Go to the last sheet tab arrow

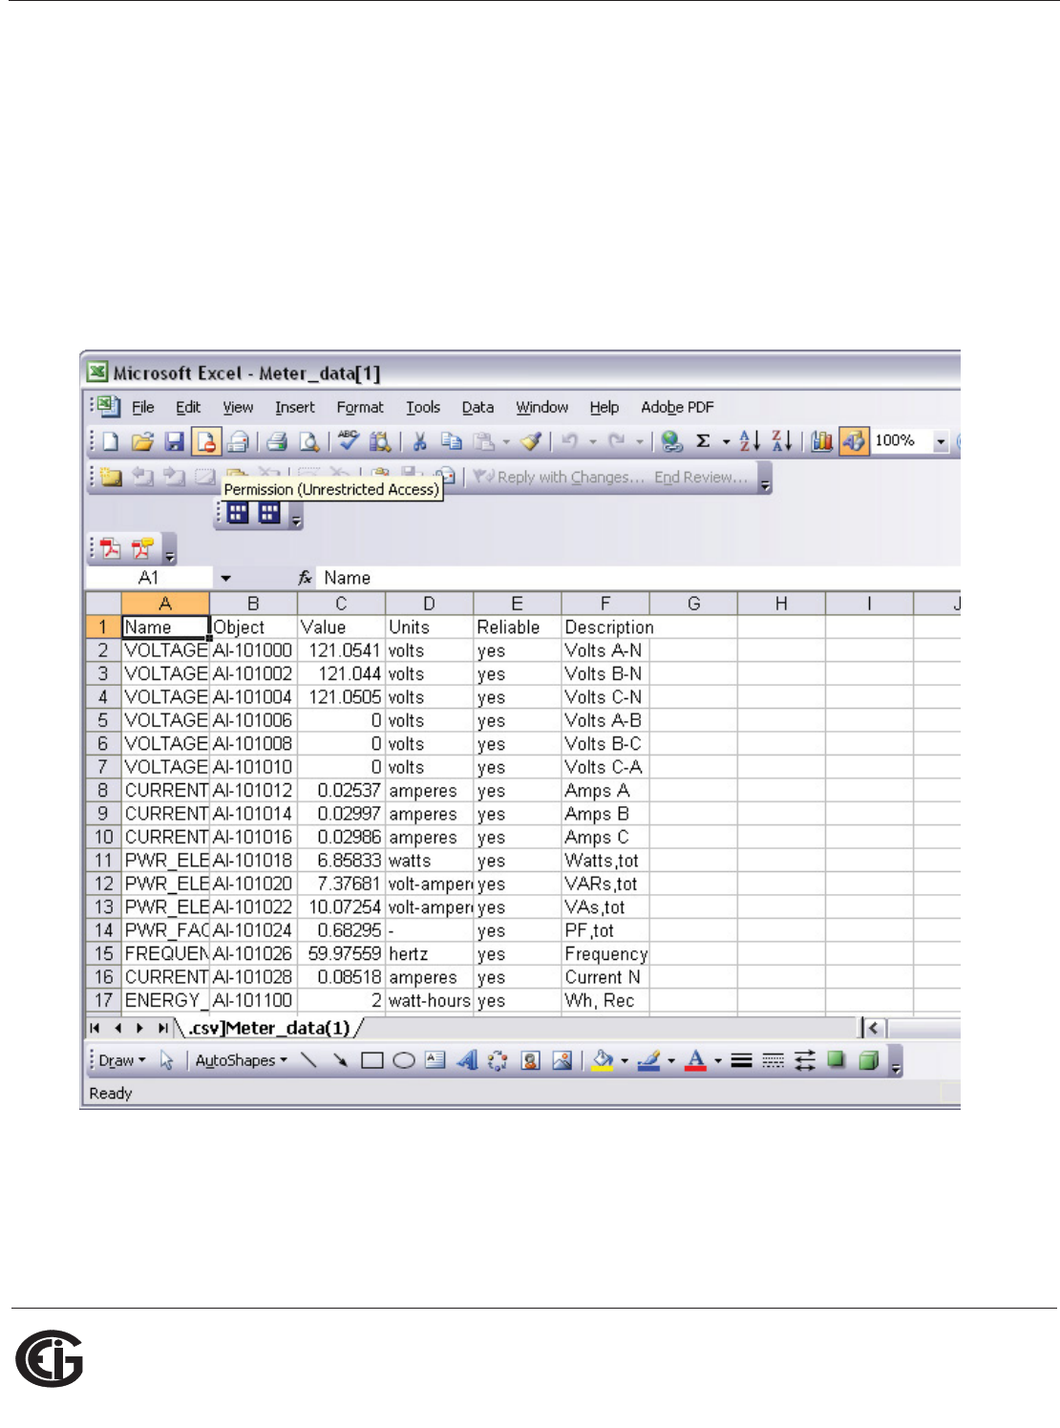coord(163,1029)
